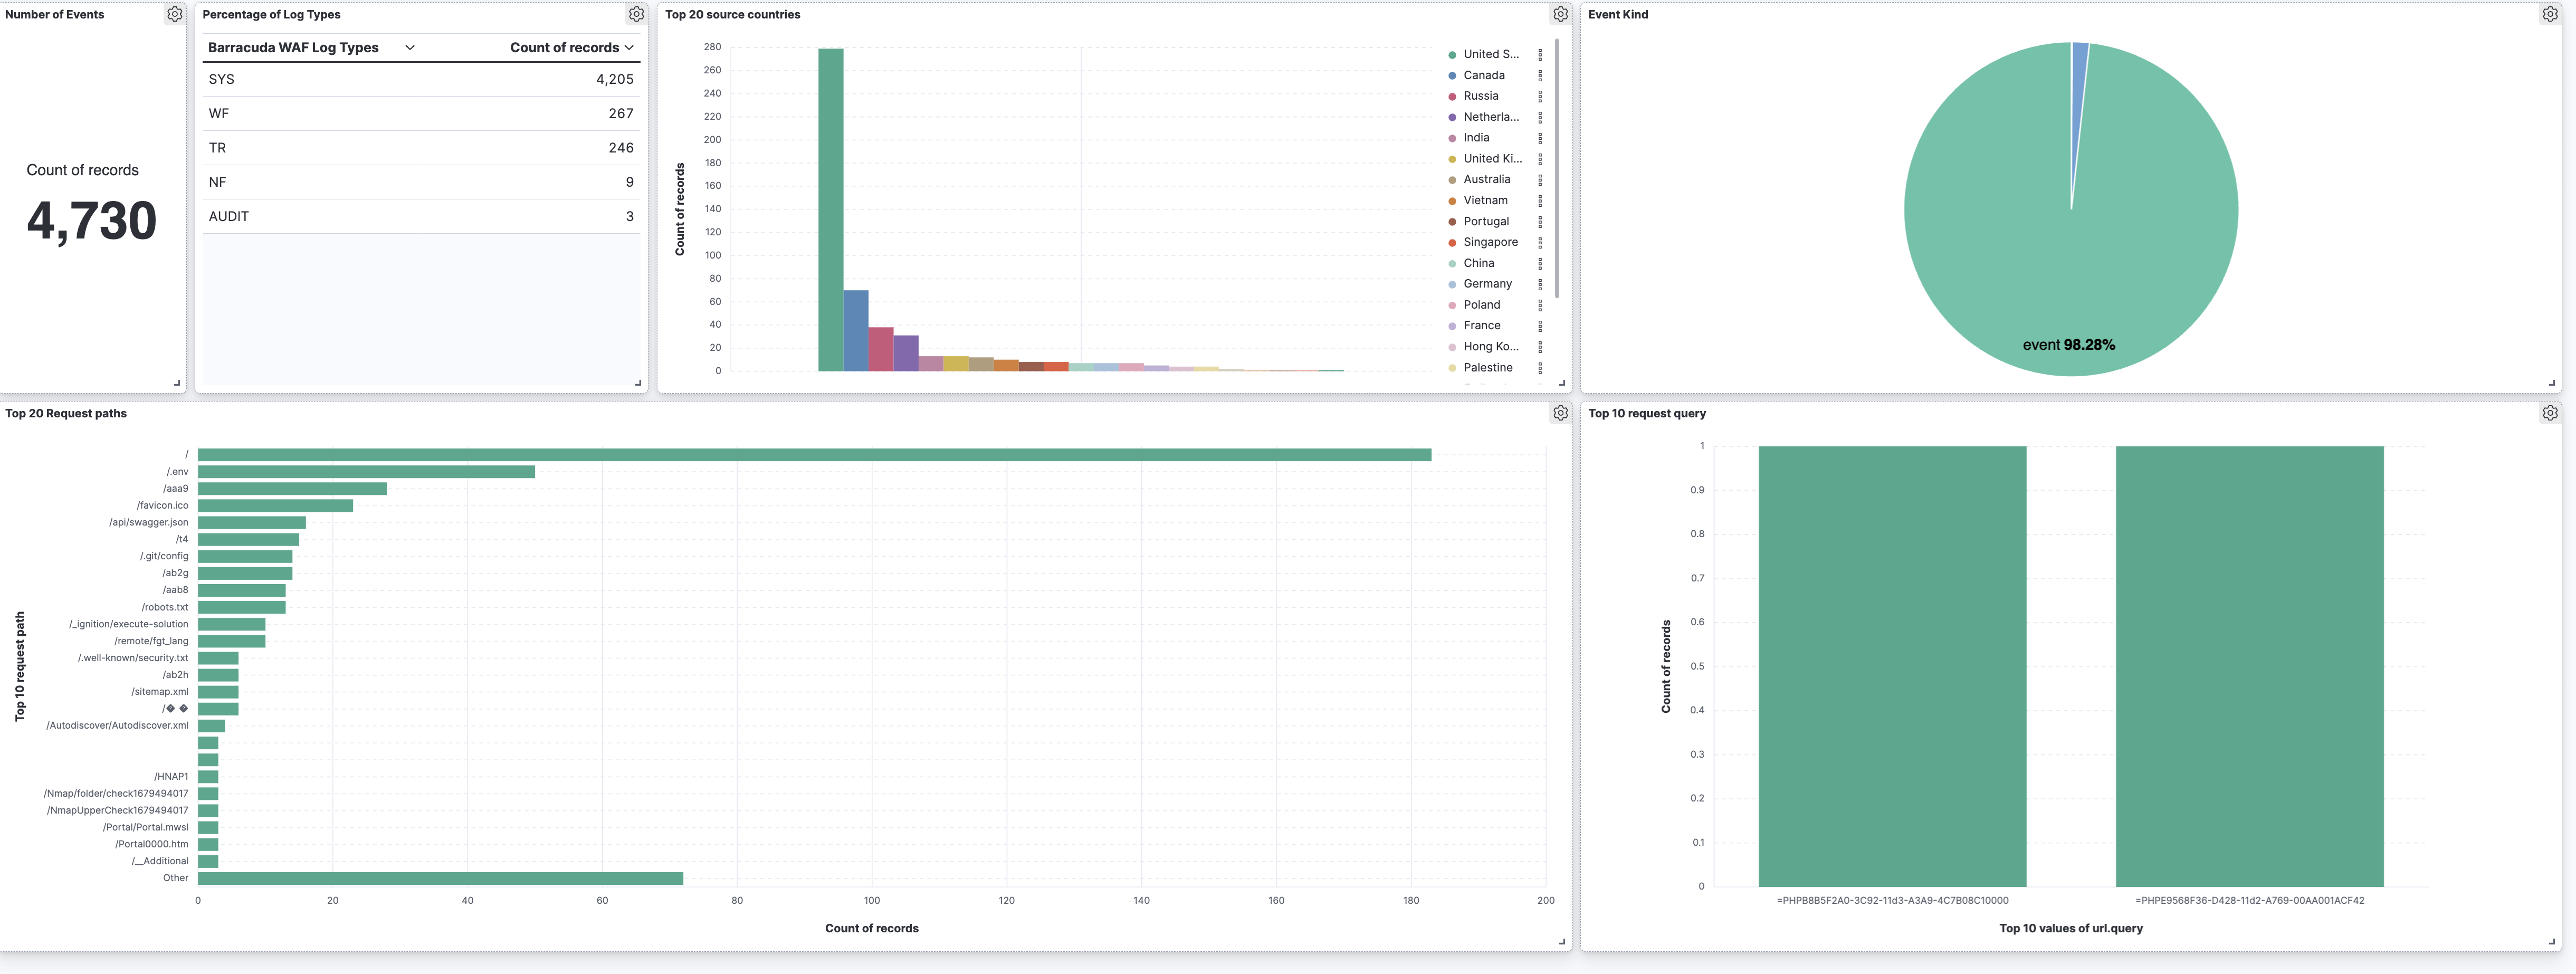
Task: Click the India legend color dot
Action: (x=1452, y=138)
